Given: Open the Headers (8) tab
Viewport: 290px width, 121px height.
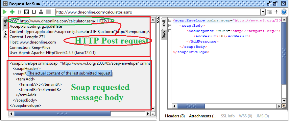Looking at the screenshot, I should 175,116.
